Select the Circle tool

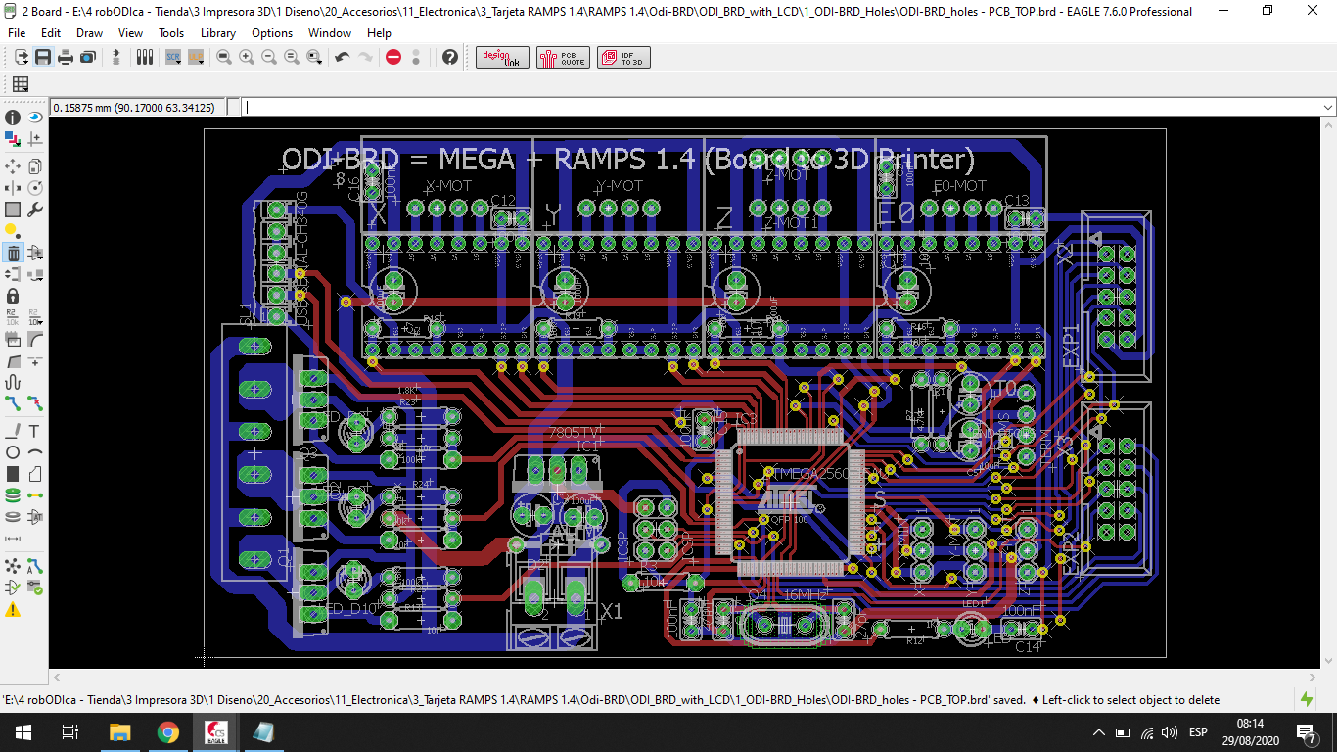(13, 452)
